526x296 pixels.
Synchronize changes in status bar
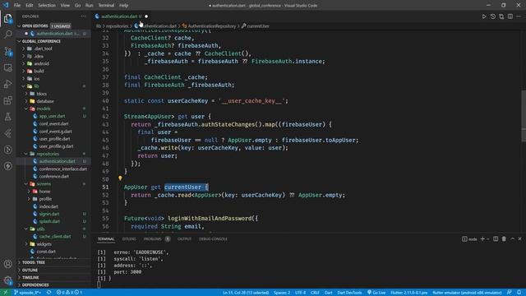click(49, 293)
